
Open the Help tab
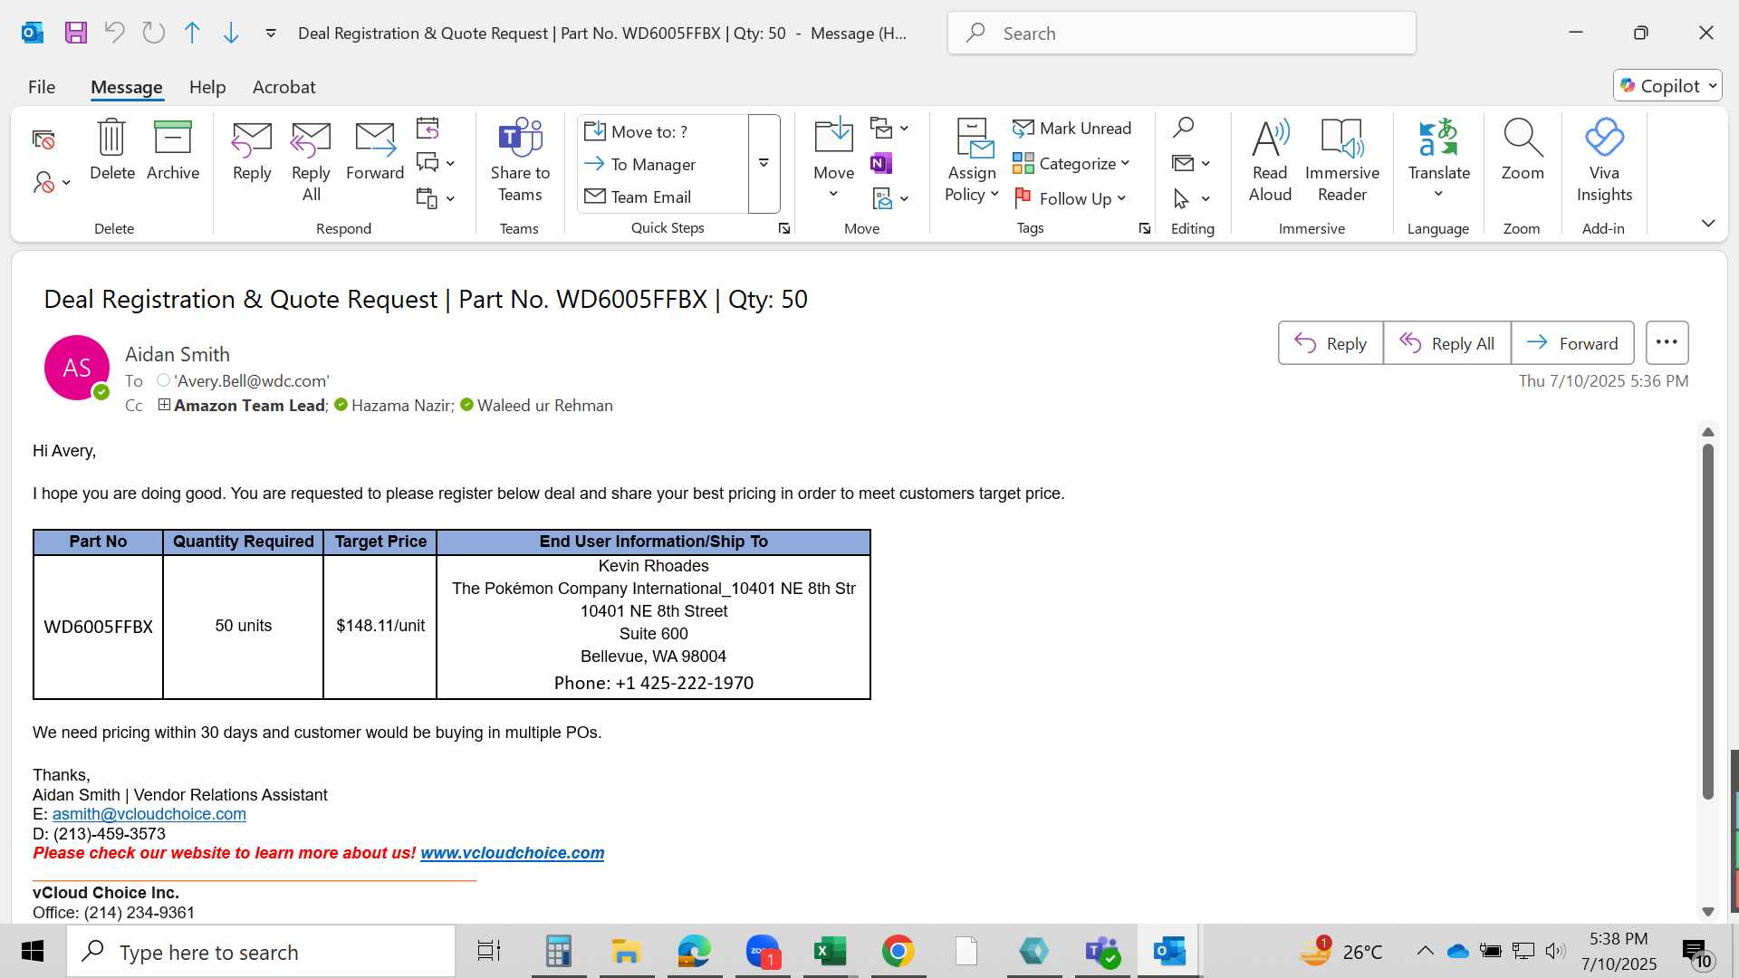tap(207, 87)
